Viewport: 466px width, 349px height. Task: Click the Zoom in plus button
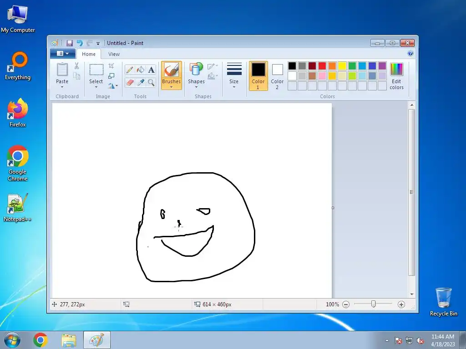401,304
